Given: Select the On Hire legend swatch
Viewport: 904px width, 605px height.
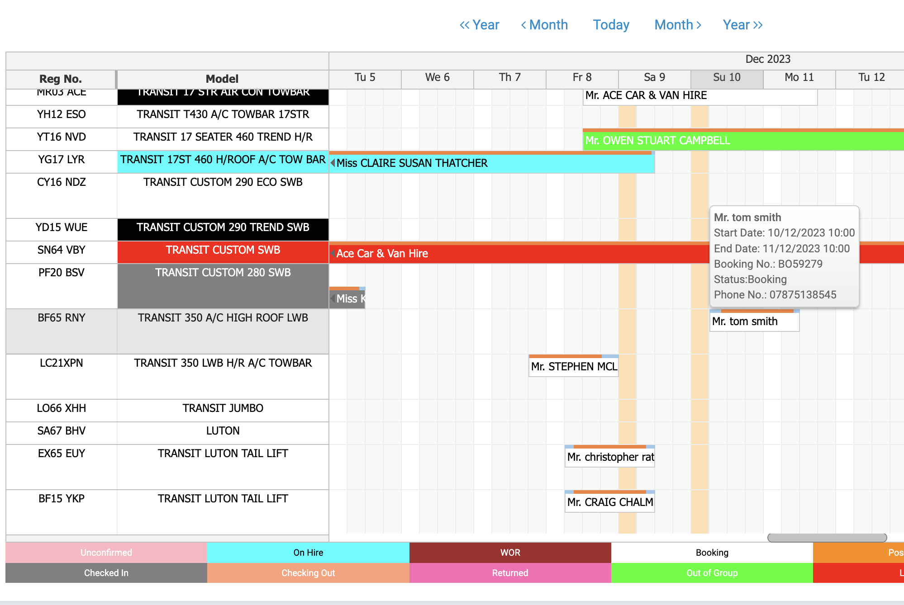Looking at the screenshot, I should pyautogui.click(x=308, y=553).
